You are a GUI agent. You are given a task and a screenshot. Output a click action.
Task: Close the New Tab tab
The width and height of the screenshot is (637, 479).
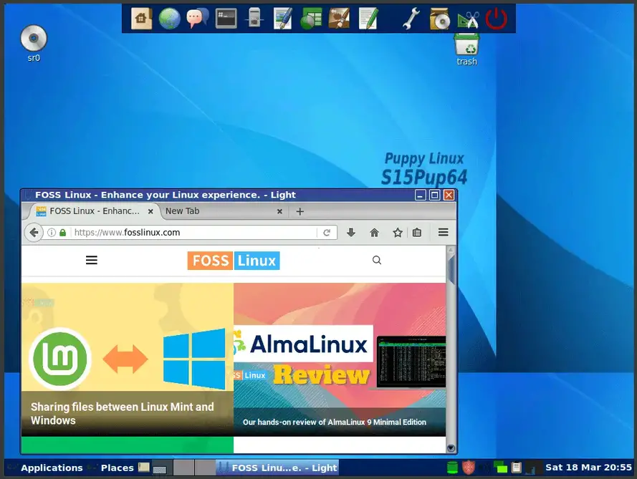(279, 211)
